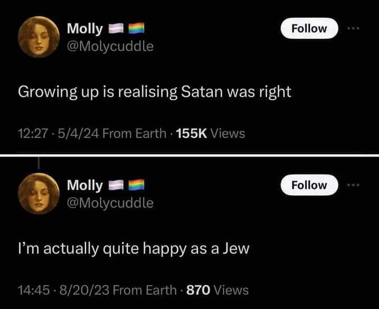The width and height of the screenshot is (379, 309).
Task: Click the rainbow flag on top tweet
Action: [x=136, y=28]
